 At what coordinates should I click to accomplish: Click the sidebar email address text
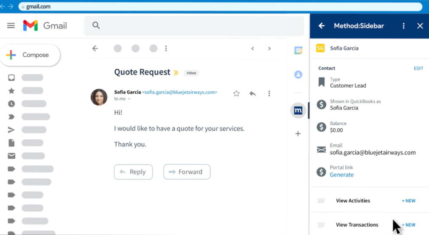373,152
